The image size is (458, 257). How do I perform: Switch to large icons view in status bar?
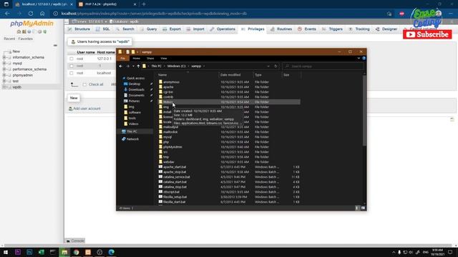[x=363, y=208]
